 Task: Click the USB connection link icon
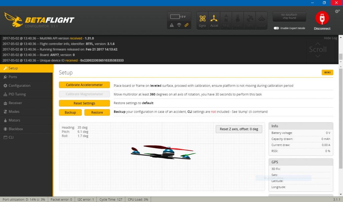(x=187, y=25)
